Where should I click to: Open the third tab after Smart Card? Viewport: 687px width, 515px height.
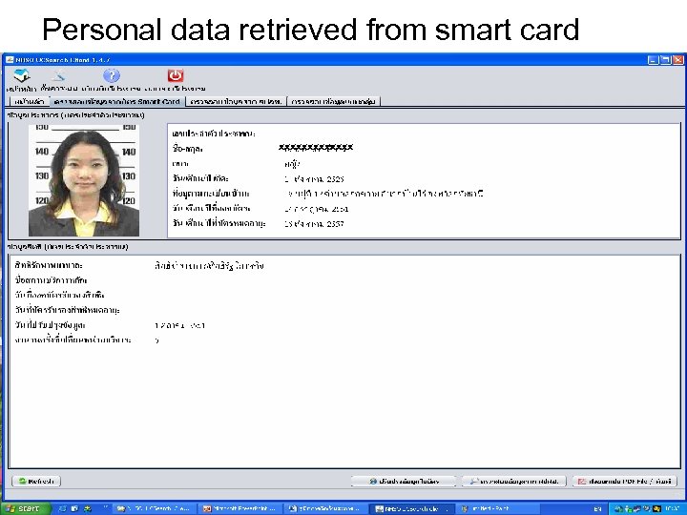[x=236, y=102]
